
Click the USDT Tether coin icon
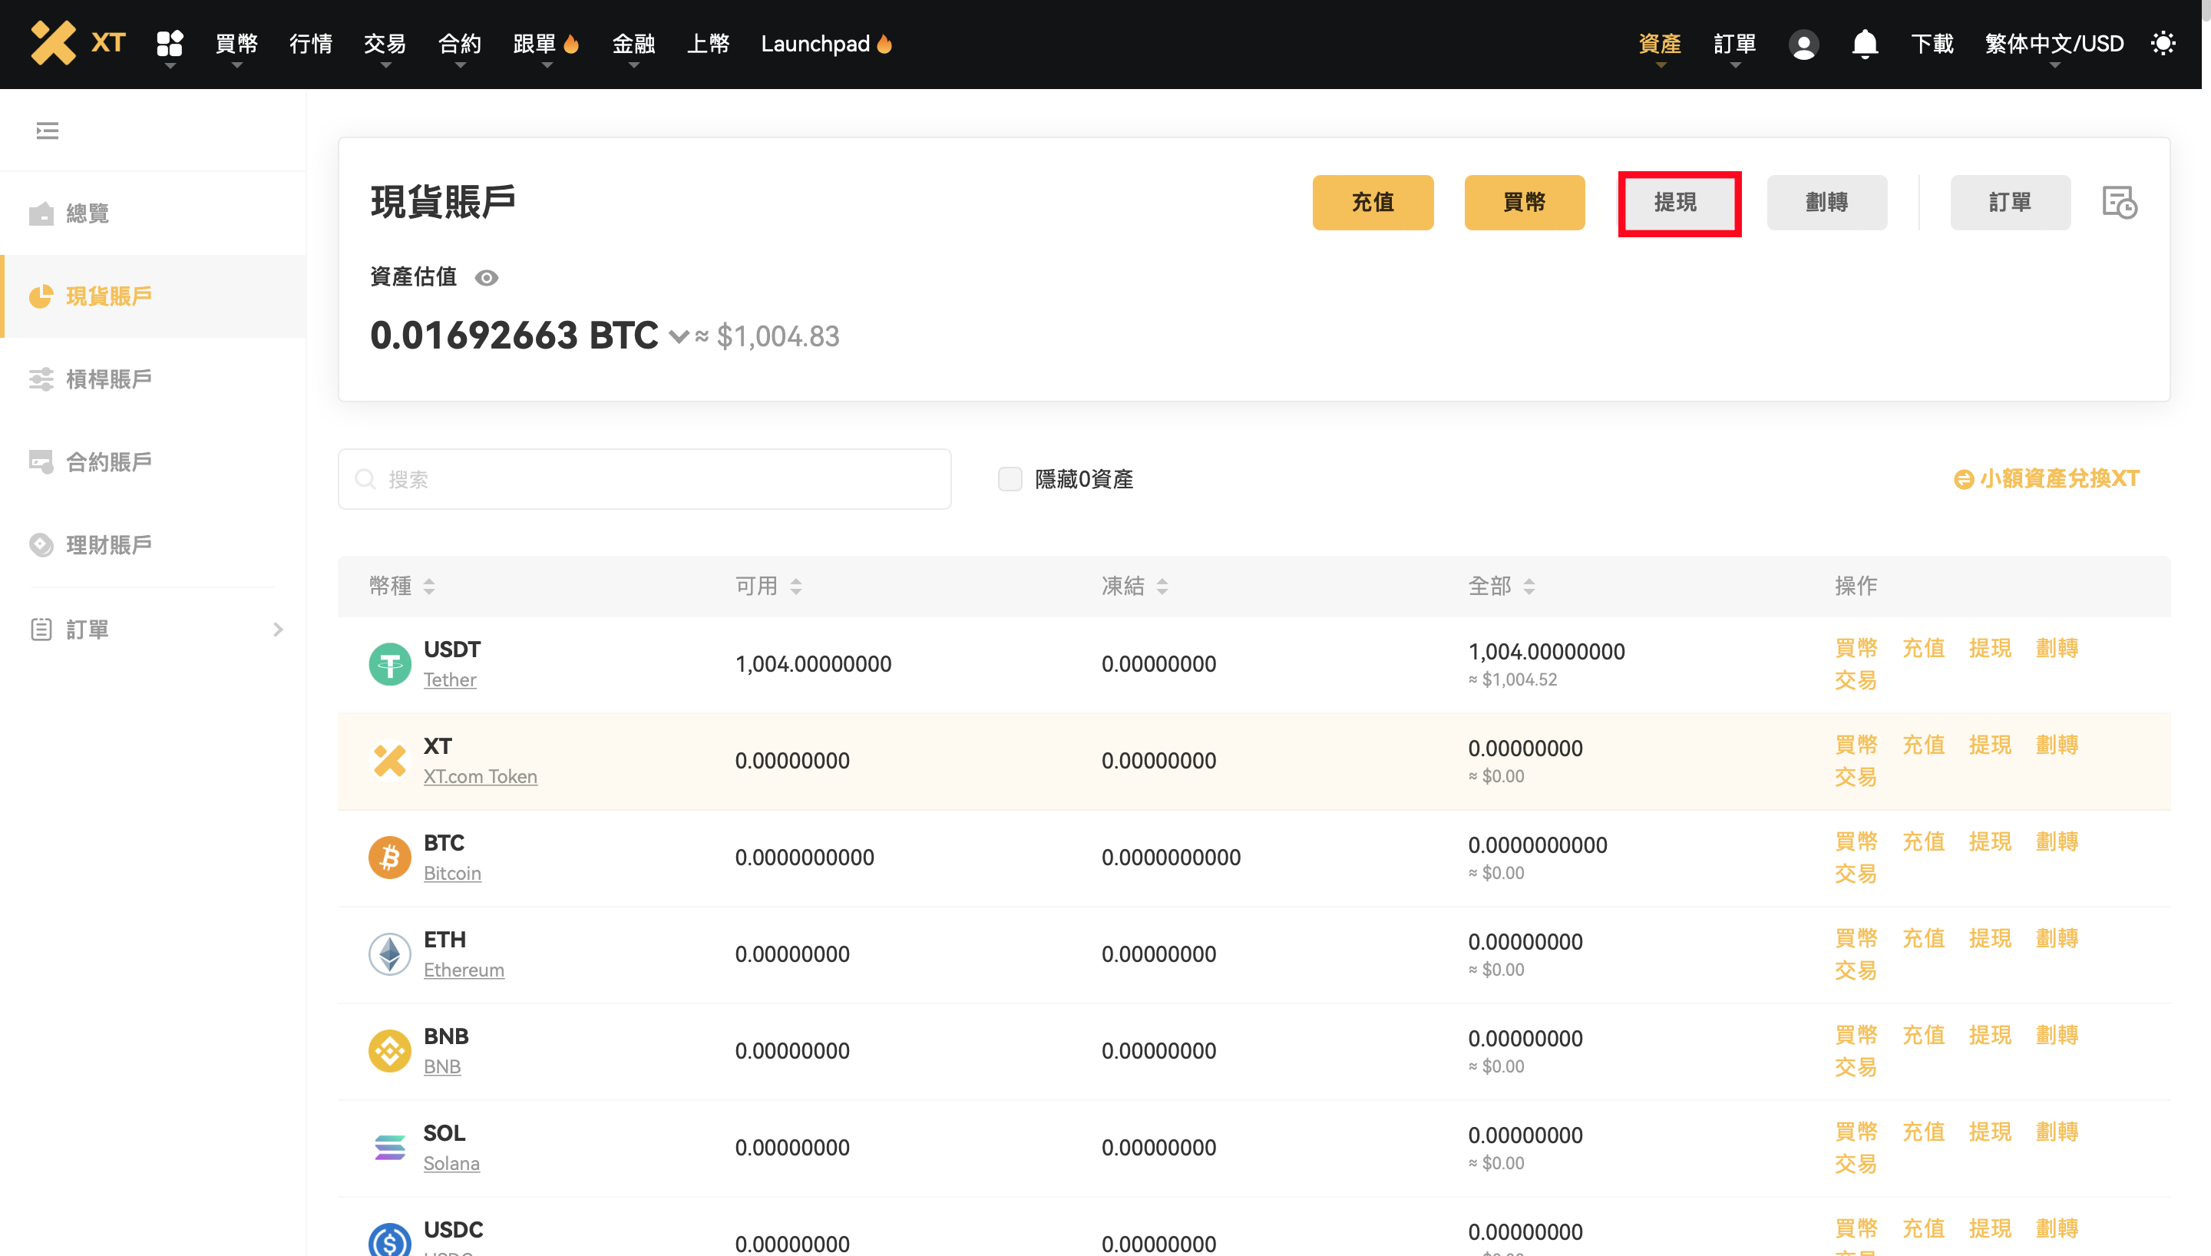click(x=390, y=664)
